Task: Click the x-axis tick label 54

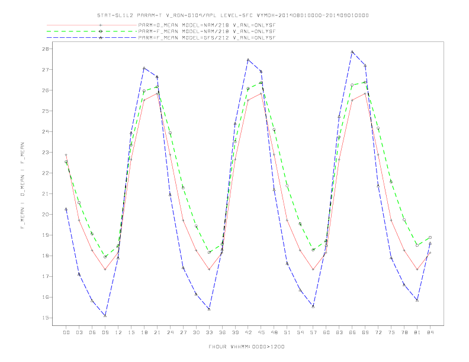Action: pos(300,332)
